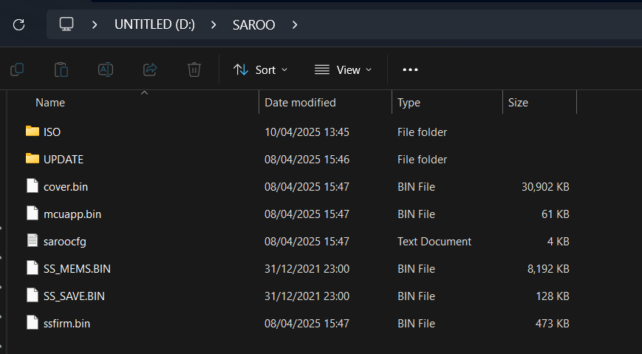Expand the chevron after SAROO breadcrumb
Screen dimensions: 642x354
[295, 24]
